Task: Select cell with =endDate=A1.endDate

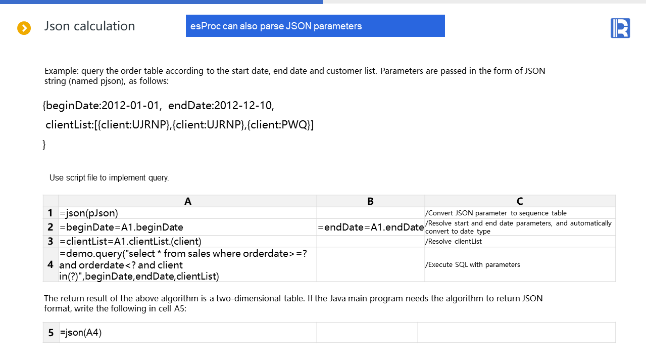Action: pos(371,227)
